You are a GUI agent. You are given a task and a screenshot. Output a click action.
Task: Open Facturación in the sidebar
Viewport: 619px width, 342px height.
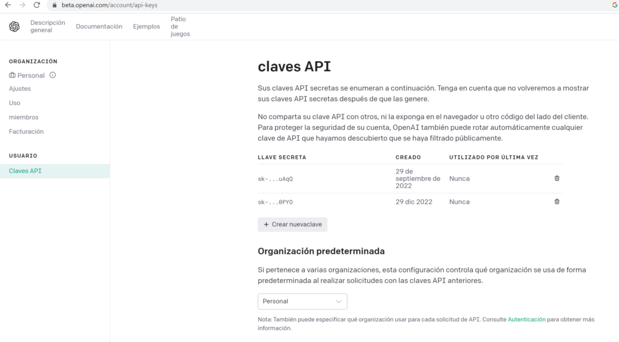(x=26, y=131)
